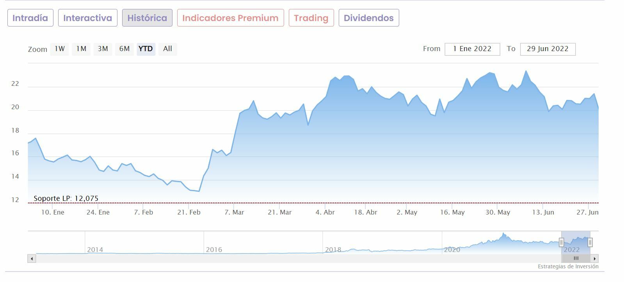
Task: Go to the Trading tab
Action: click(x=311, y=18)
